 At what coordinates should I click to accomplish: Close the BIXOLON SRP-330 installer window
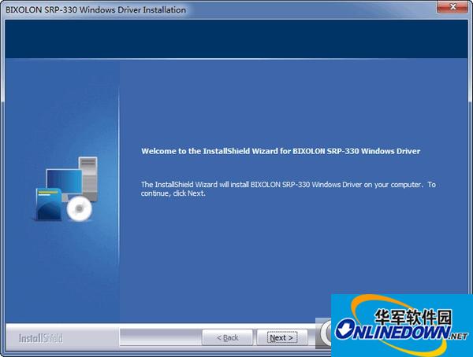pos(453,6)
